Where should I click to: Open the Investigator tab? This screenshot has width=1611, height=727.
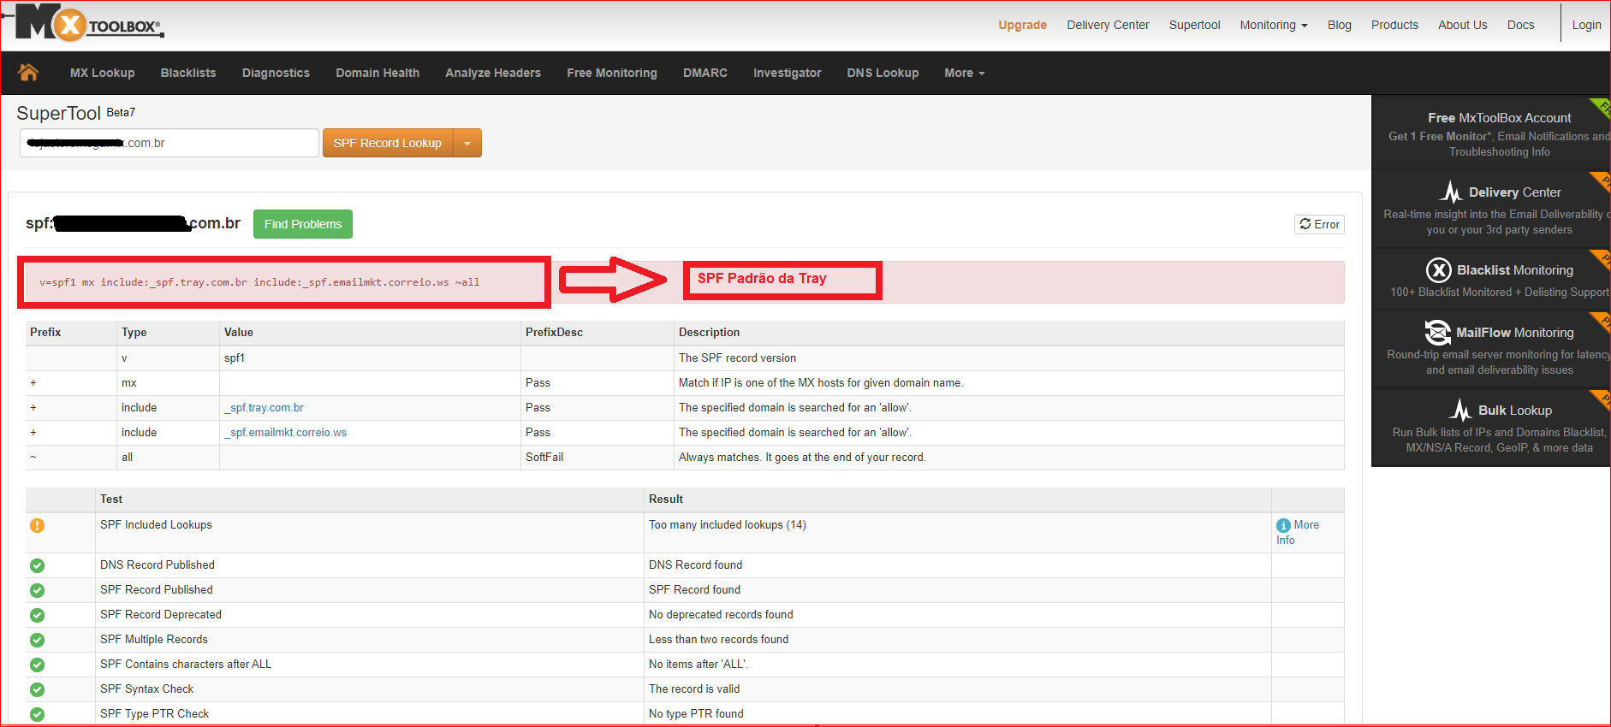point(788,73)
